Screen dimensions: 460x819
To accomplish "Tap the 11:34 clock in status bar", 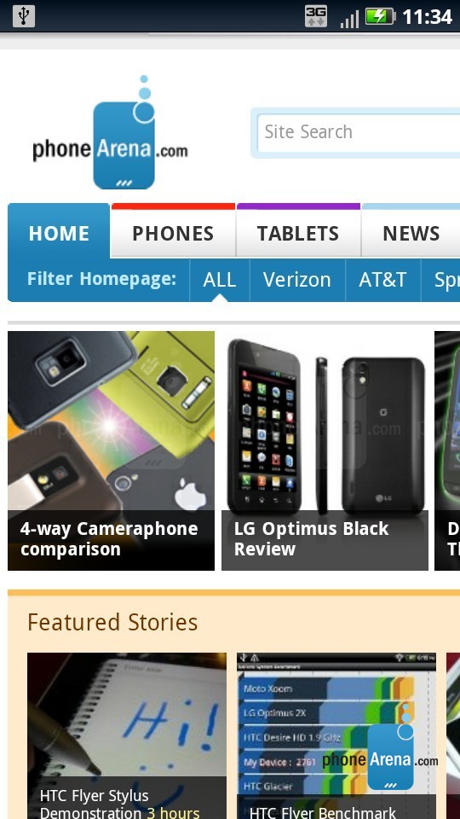I will (x=427, y=17).
